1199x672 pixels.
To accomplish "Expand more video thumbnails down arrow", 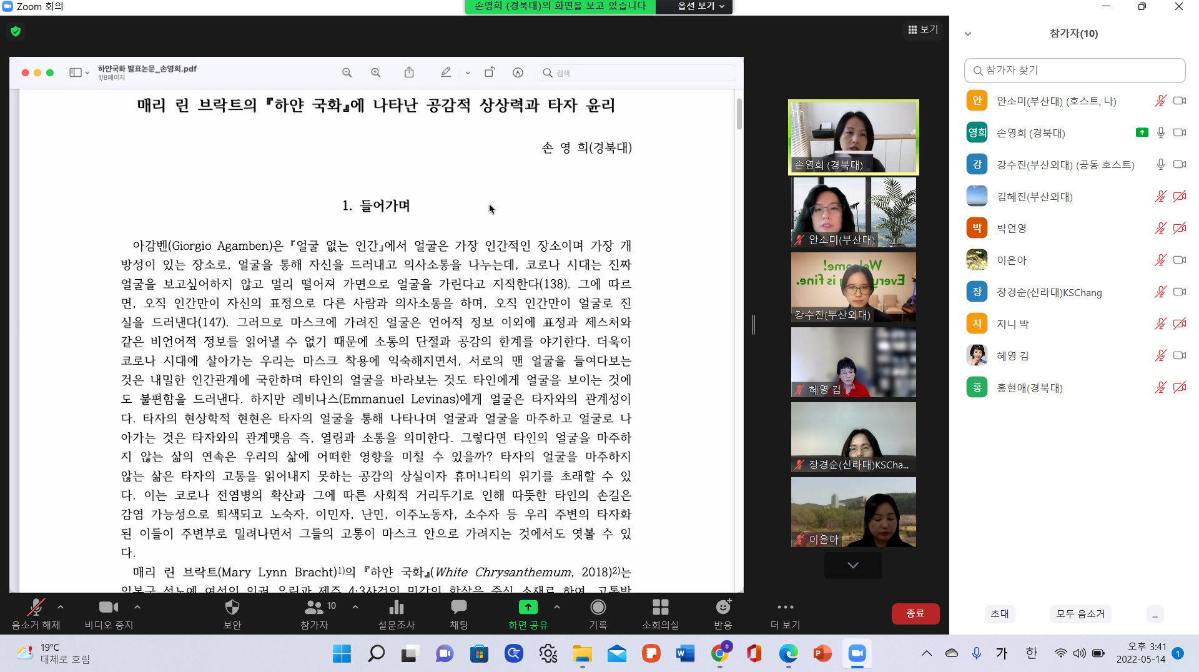I will point(852,565).
